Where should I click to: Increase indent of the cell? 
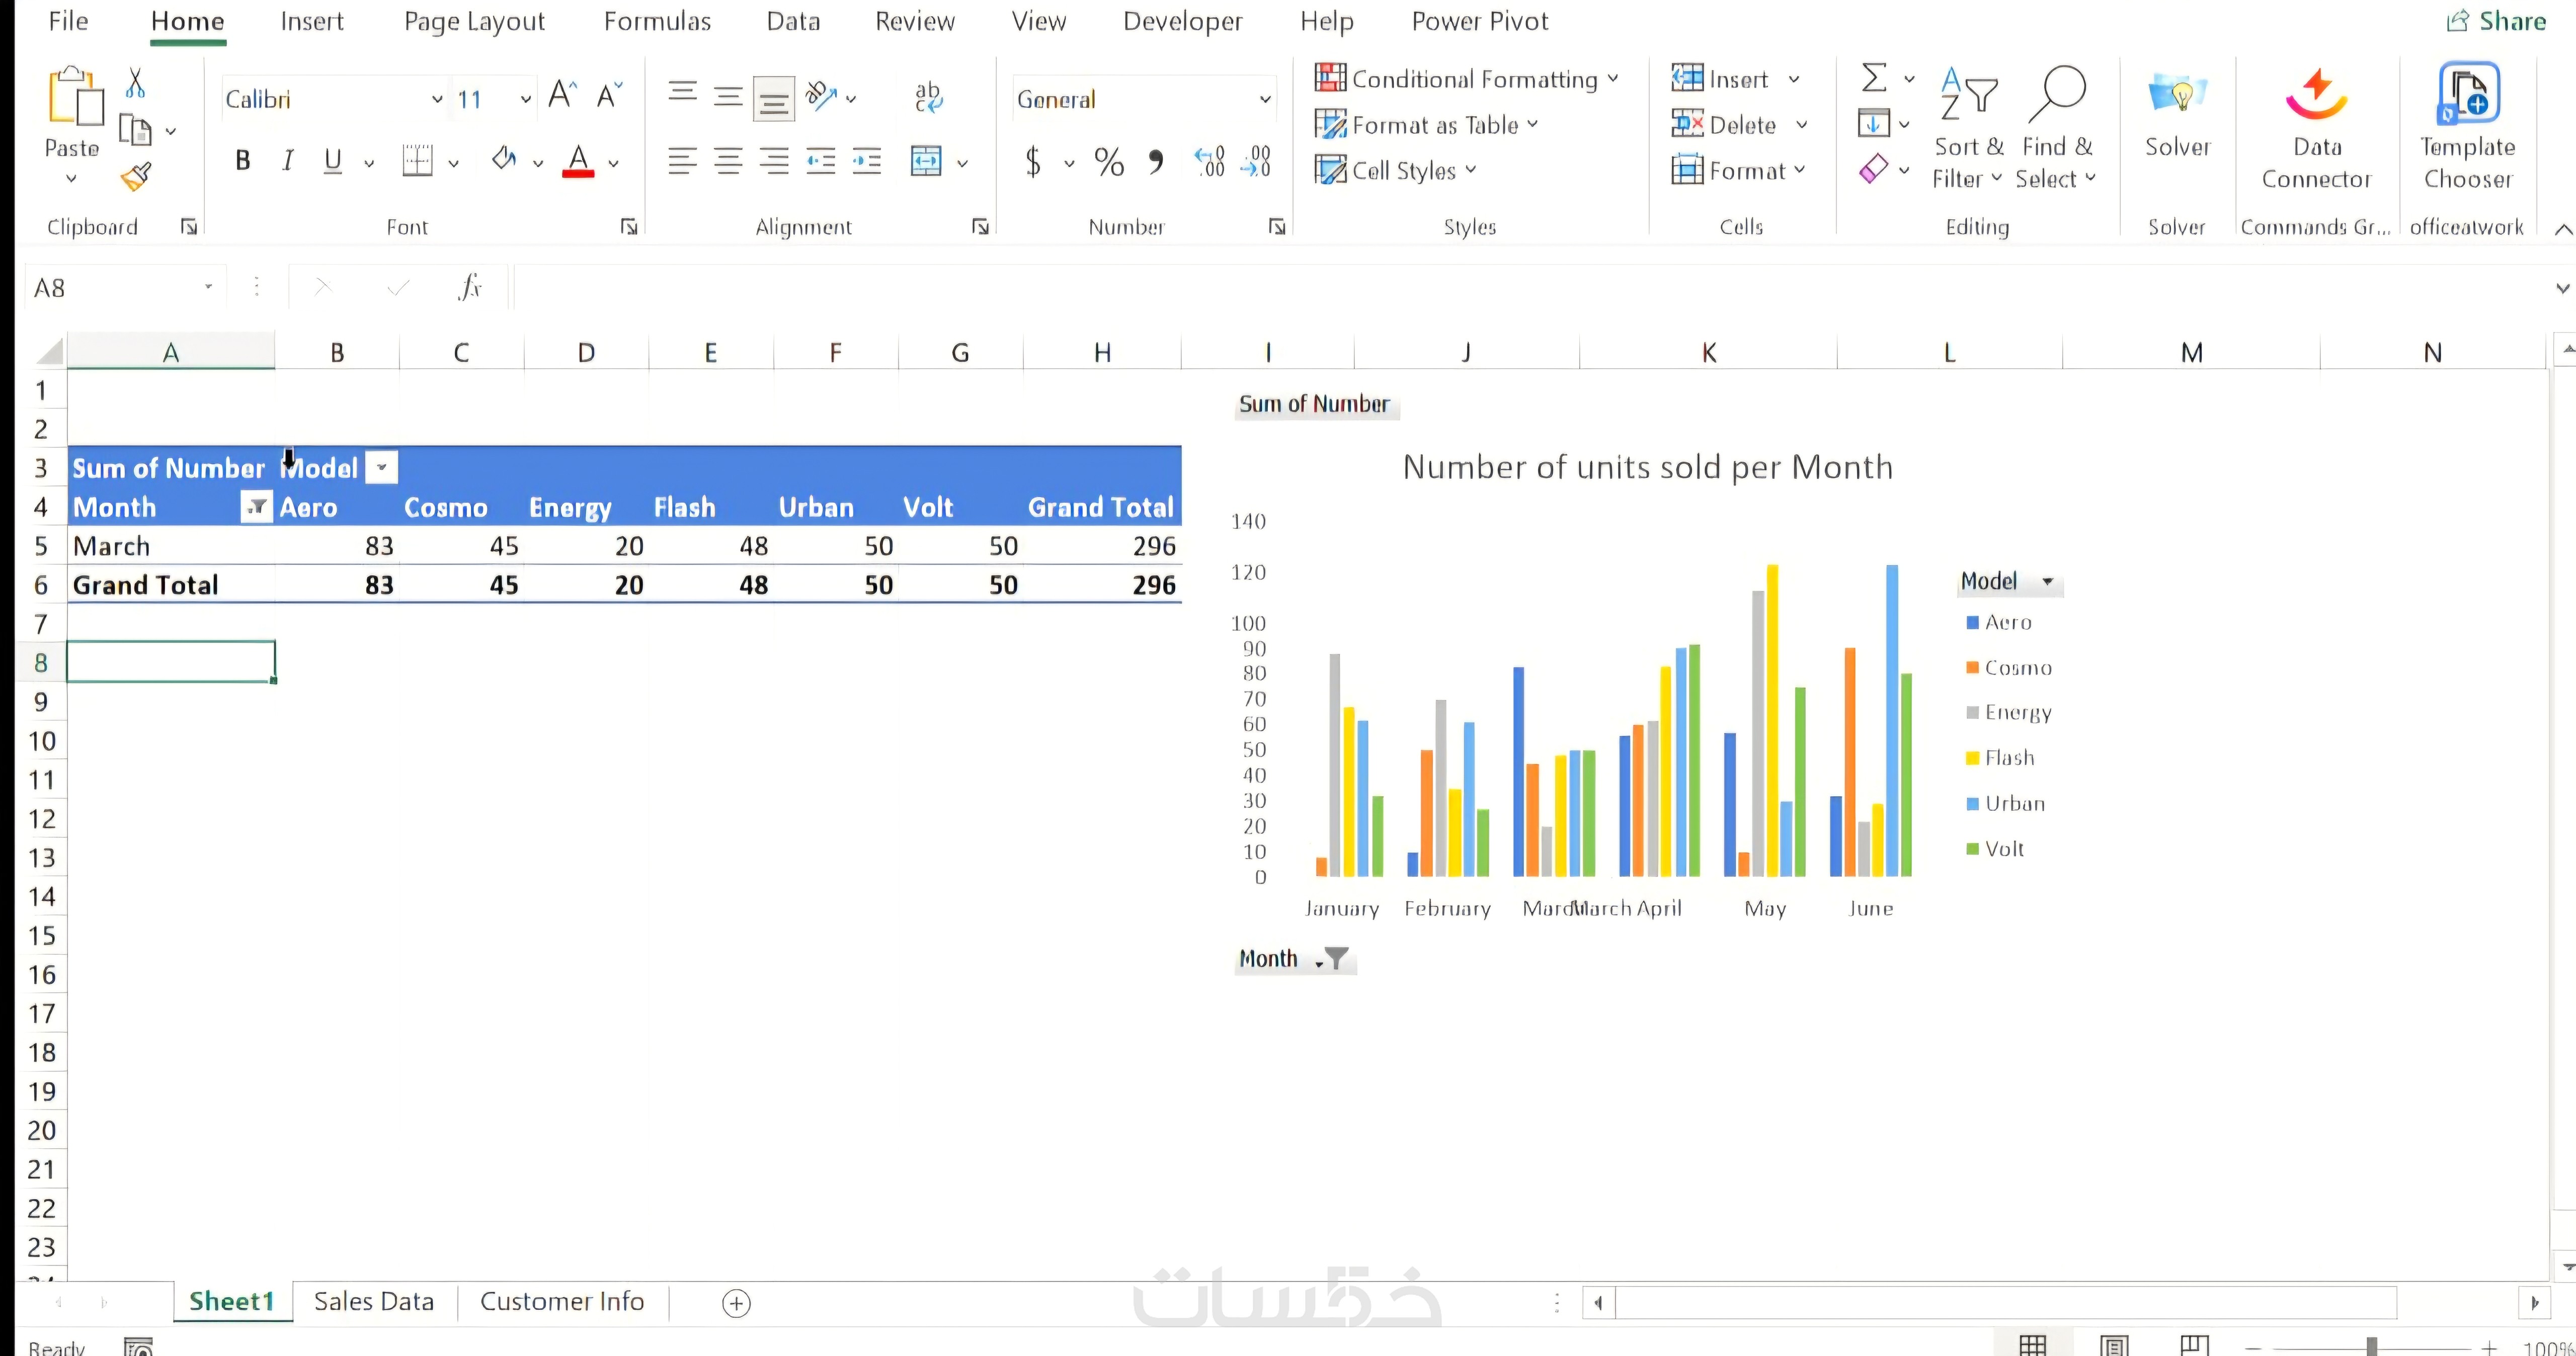click(866, 160)
